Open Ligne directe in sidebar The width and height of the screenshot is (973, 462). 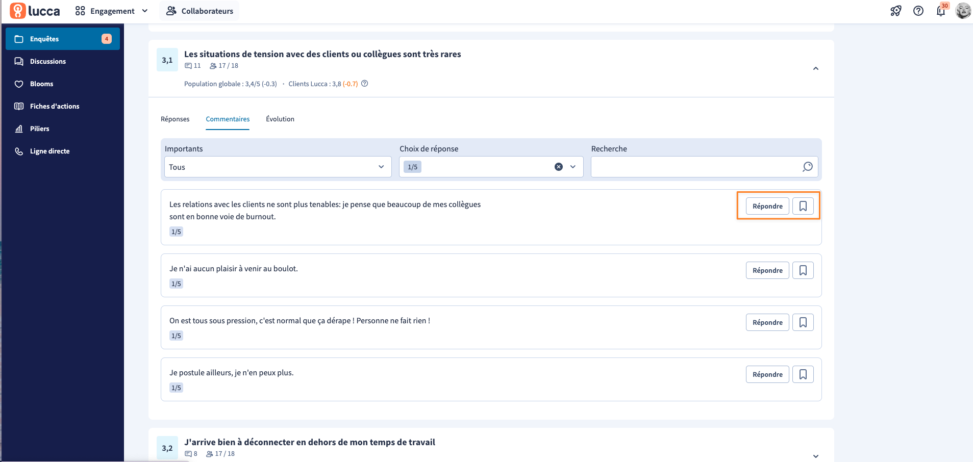tap(63, 151)
